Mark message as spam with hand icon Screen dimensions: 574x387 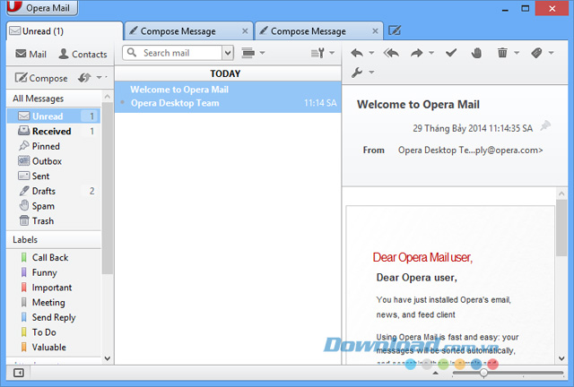[x=476, y=53]
